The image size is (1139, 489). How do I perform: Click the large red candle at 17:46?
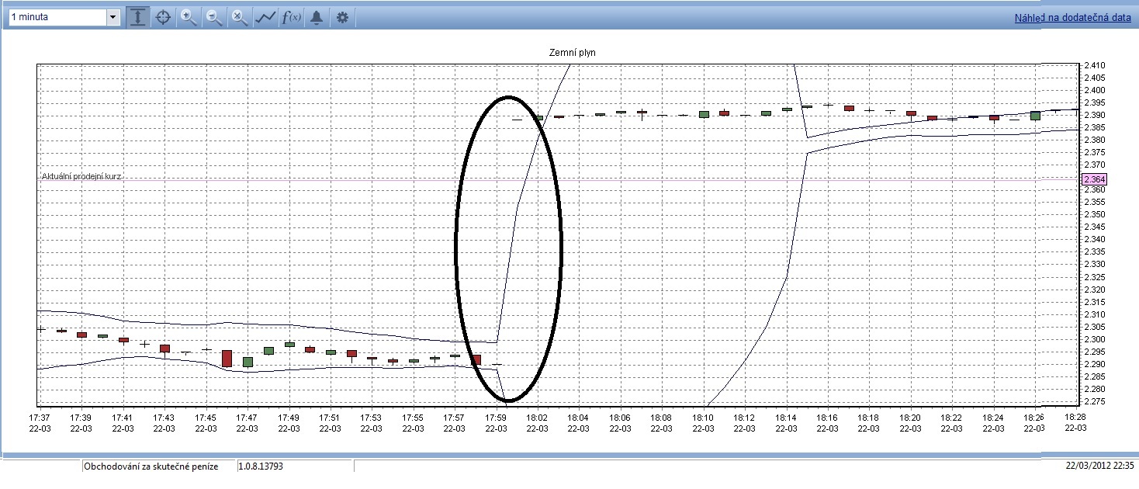pyautogui.click(x=227, y=358)
